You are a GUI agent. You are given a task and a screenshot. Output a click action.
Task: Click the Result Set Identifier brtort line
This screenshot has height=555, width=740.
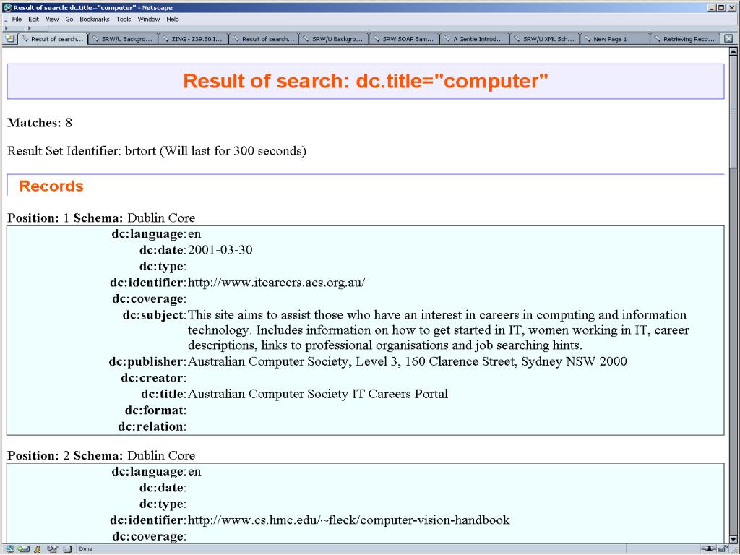[157, 151]
